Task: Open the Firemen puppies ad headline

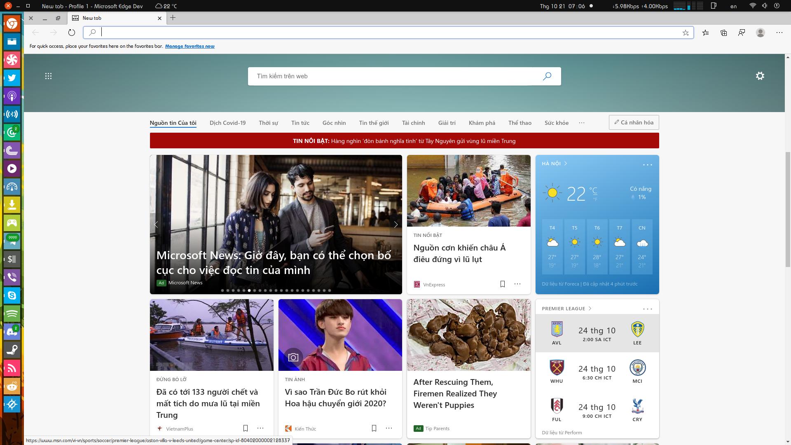Action: pyautogui.click(x=455, y=393)
